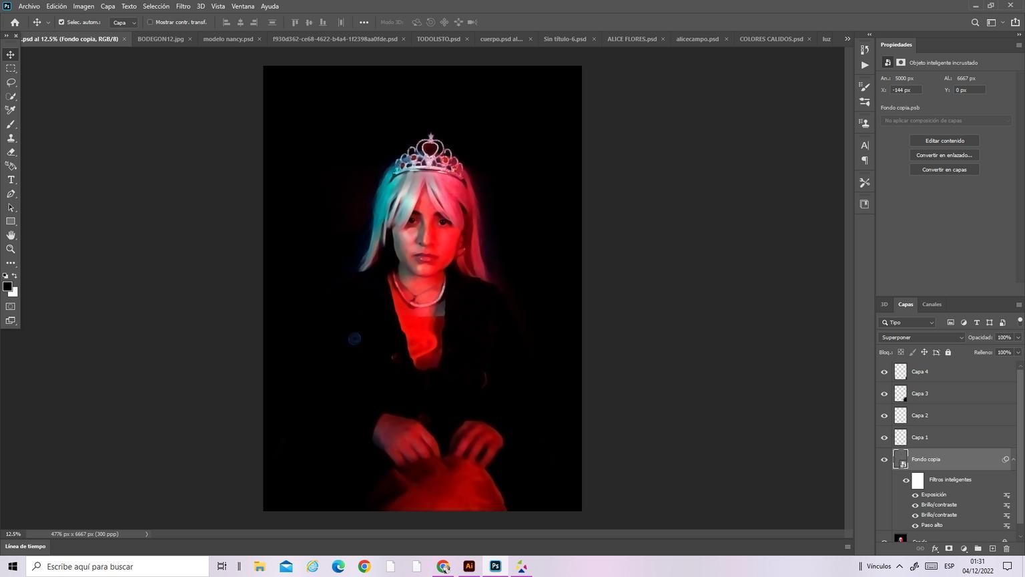
Task: Open the Opacidad value dropdown arrow
Action: coord(1018,337)
